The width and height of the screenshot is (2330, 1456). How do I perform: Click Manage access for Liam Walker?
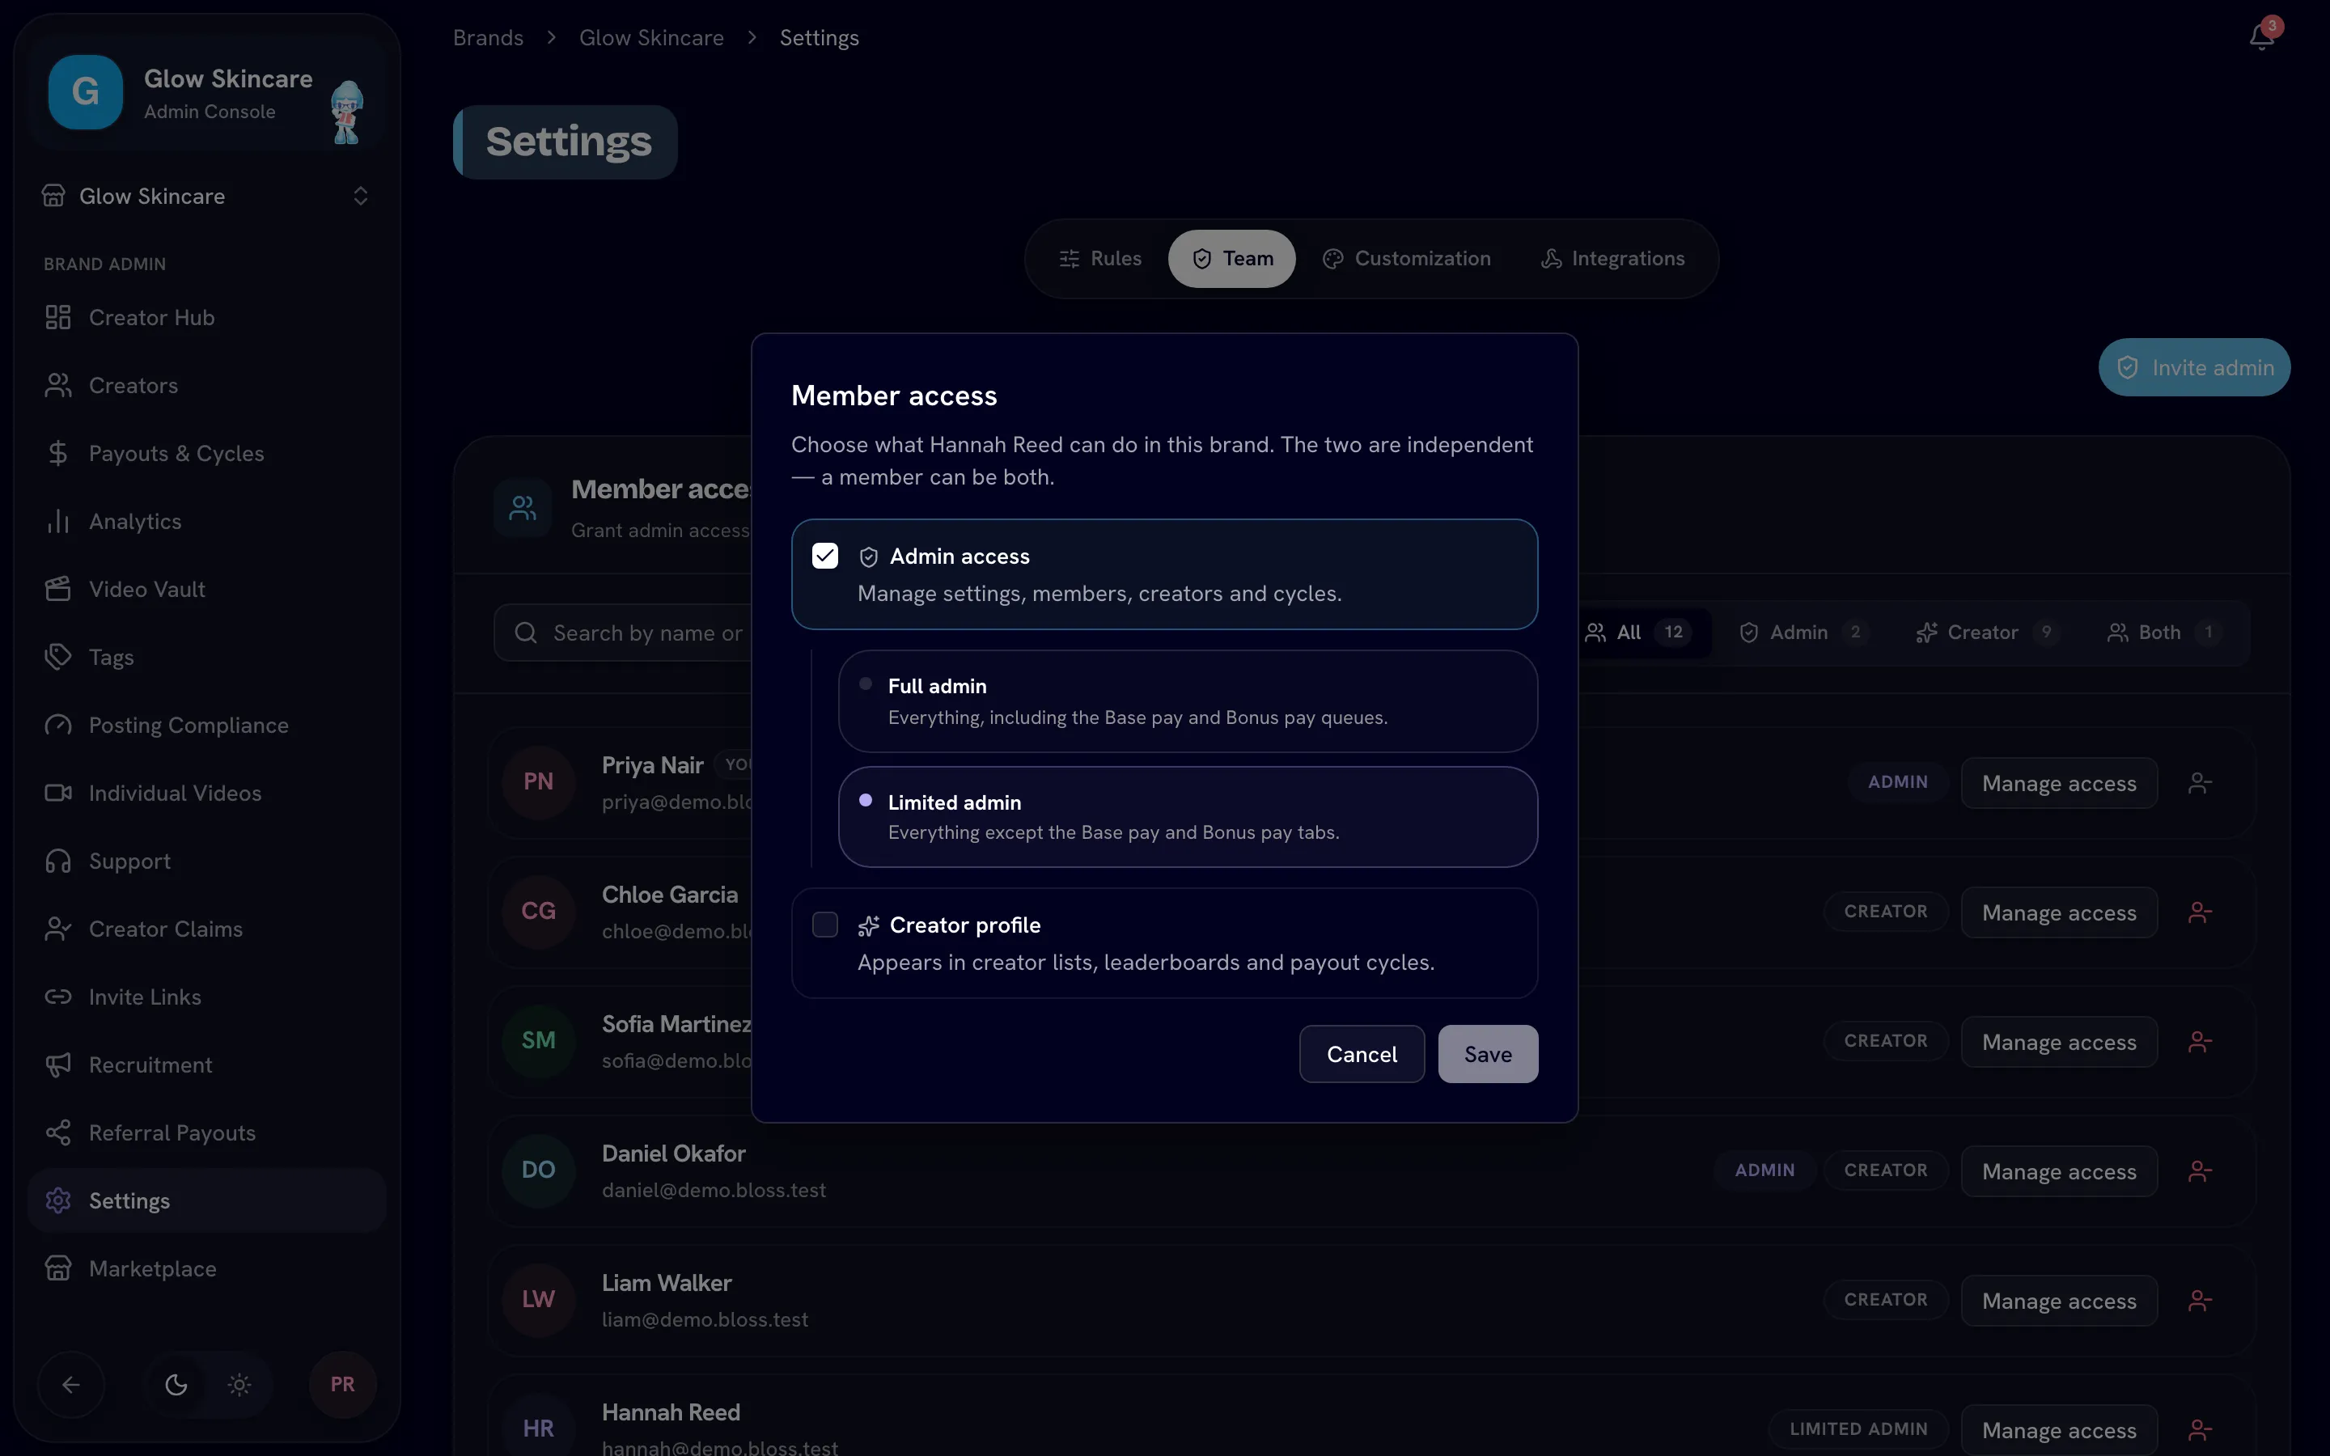click(x=2058, y=1301)
